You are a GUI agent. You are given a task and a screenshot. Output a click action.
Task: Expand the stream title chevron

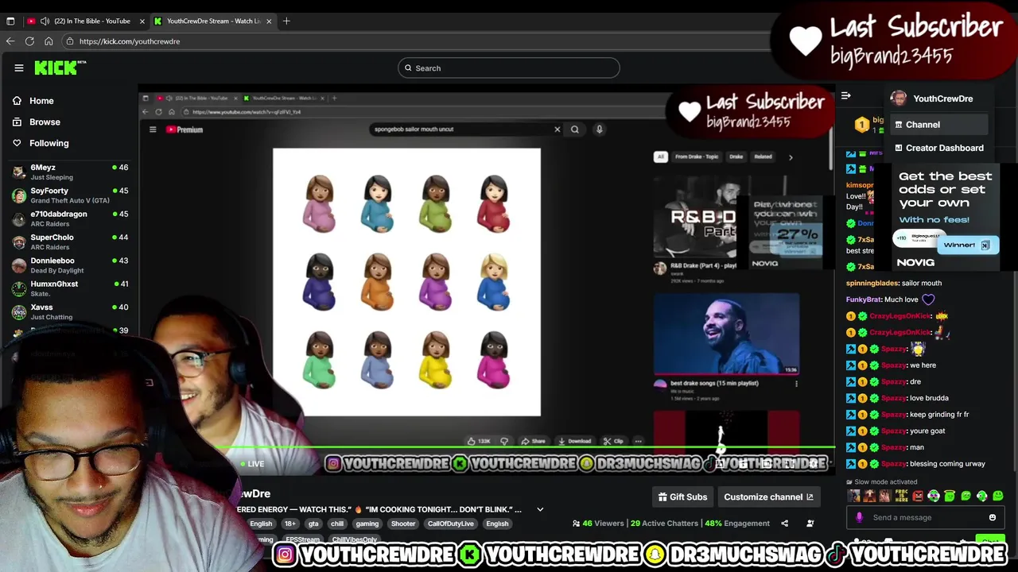tap(540, 509)
